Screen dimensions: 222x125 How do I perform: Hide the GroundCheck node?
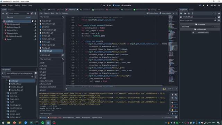coord(35,30)
